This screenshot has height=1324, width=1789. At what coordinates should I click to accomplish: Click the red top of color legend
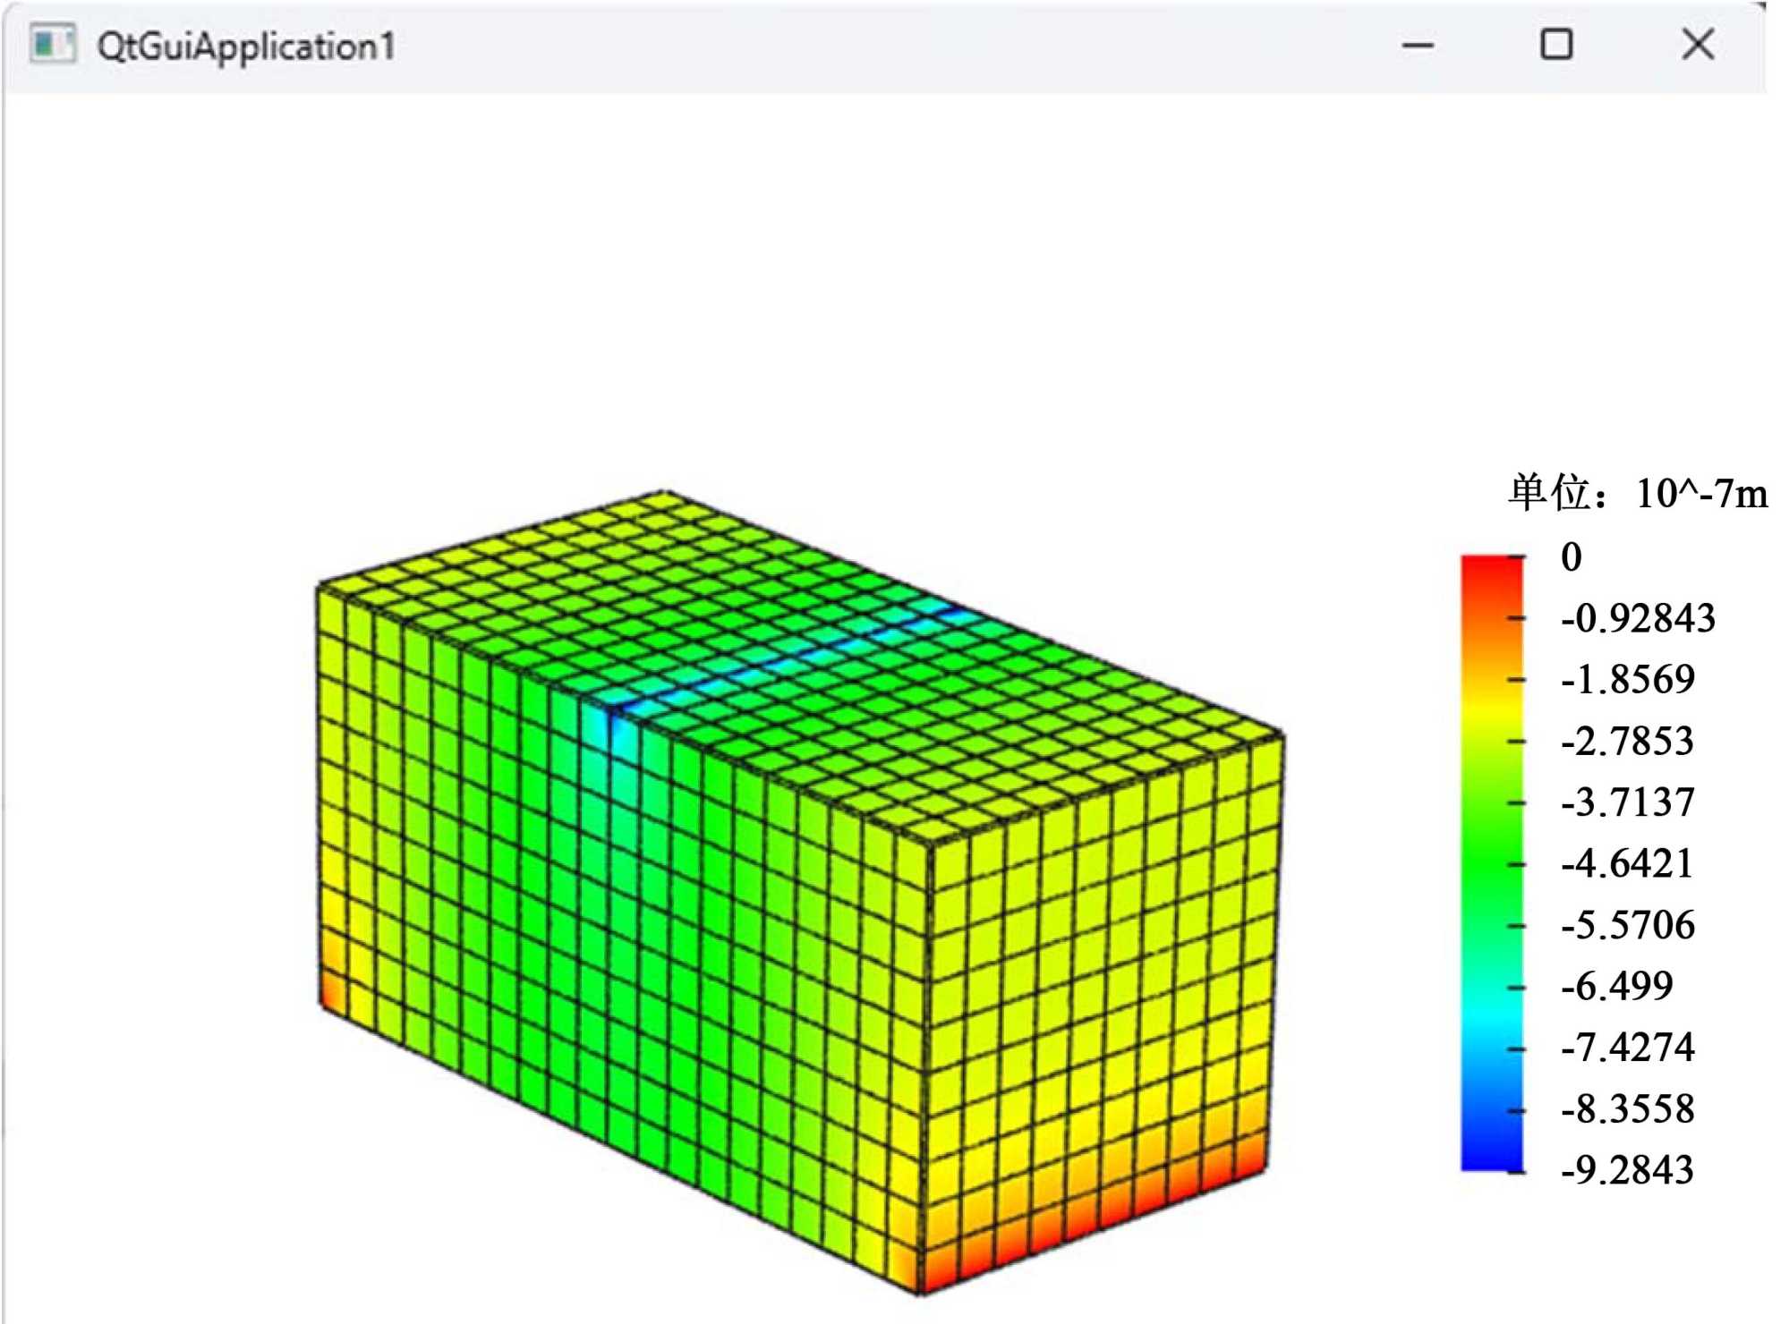1491,570
